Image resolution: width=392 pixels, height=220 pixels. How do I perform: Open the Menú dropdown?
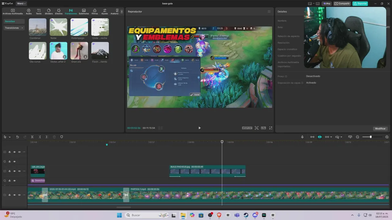pyautogui.click(x=21, y=4)
